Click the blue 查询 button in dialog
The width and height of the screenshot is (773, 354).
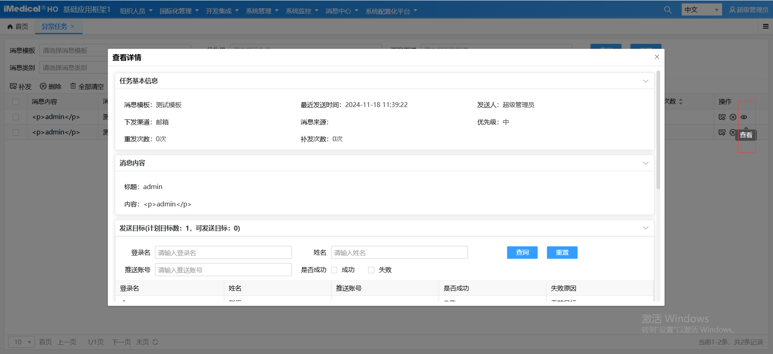coord(522,252)
